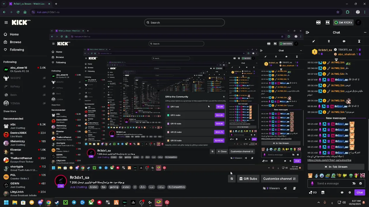Open DestroX88X channel in Recommended
The height and width of the screenshot is (207, 369).
25,135
